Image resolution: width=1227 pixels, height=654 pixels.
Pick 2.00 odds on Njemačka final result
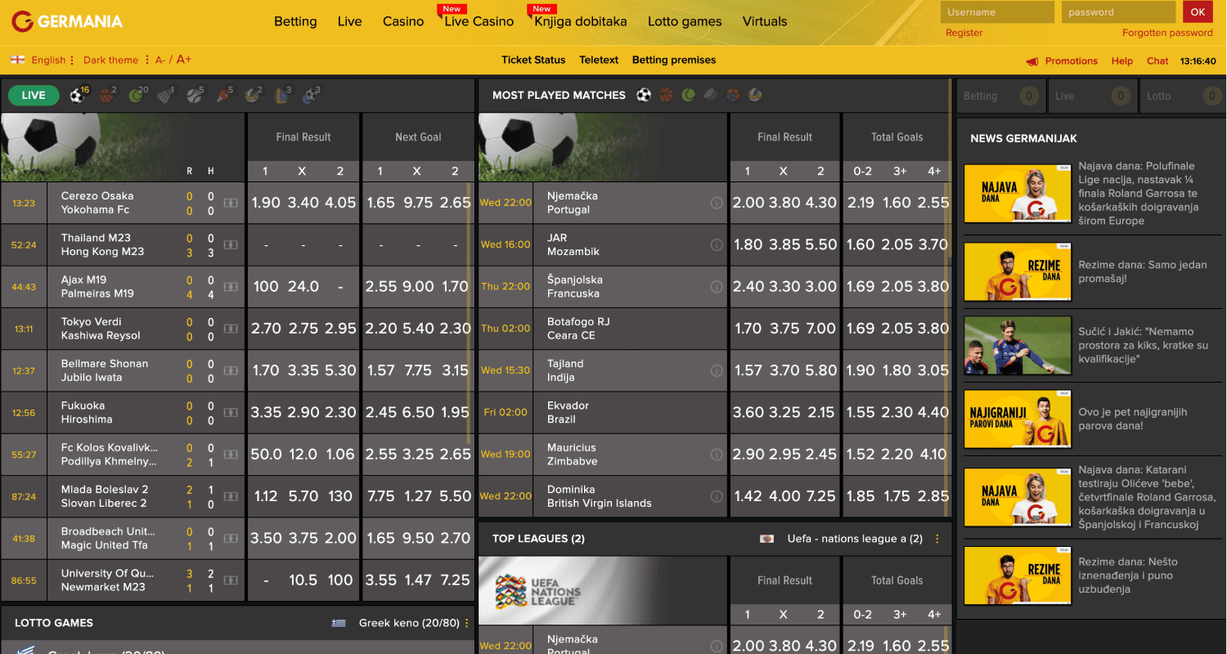(x=748, y=203)
